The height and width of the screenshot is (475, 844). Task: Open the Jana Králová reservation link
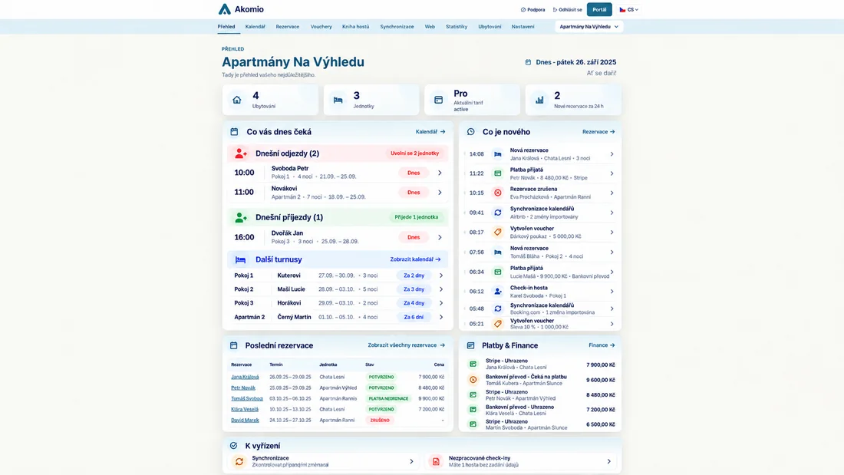[245, 377]
